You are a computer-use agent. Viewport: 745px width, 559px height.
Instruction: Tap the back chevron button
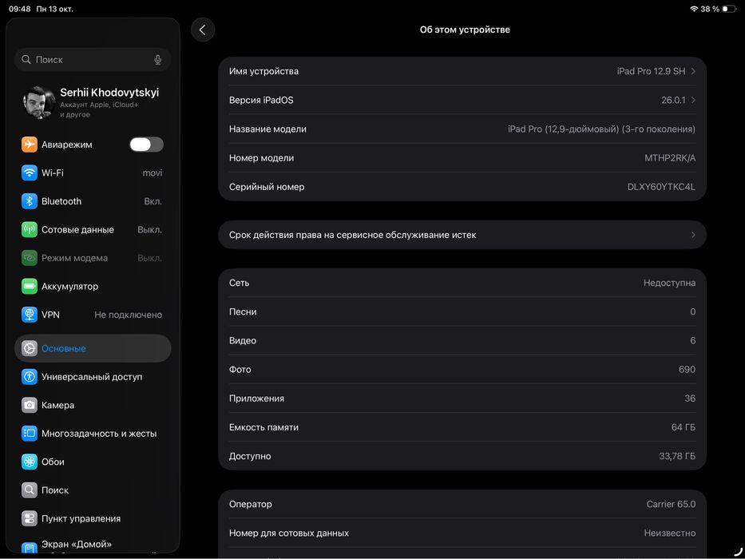pyautogui.click(x=202, y=30)
